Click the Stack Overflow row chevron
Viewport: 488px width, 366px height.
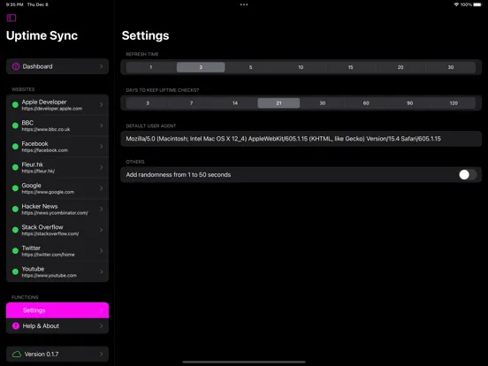pyautogui.click(x=101, y=230)
